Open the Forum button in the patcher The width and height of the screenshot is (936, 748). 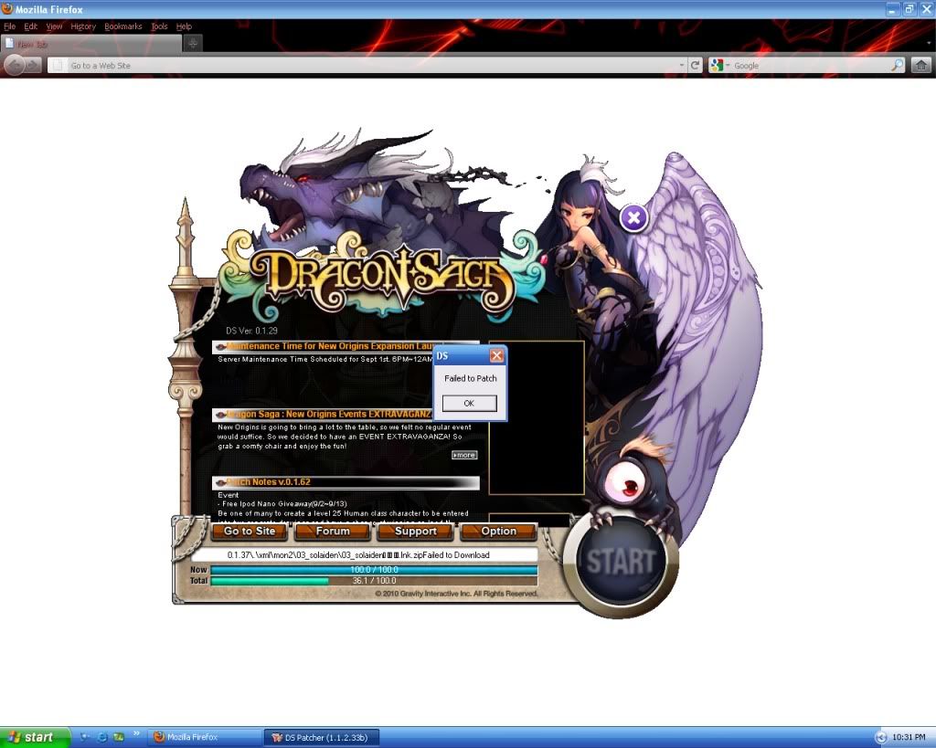tap(333, 531)
